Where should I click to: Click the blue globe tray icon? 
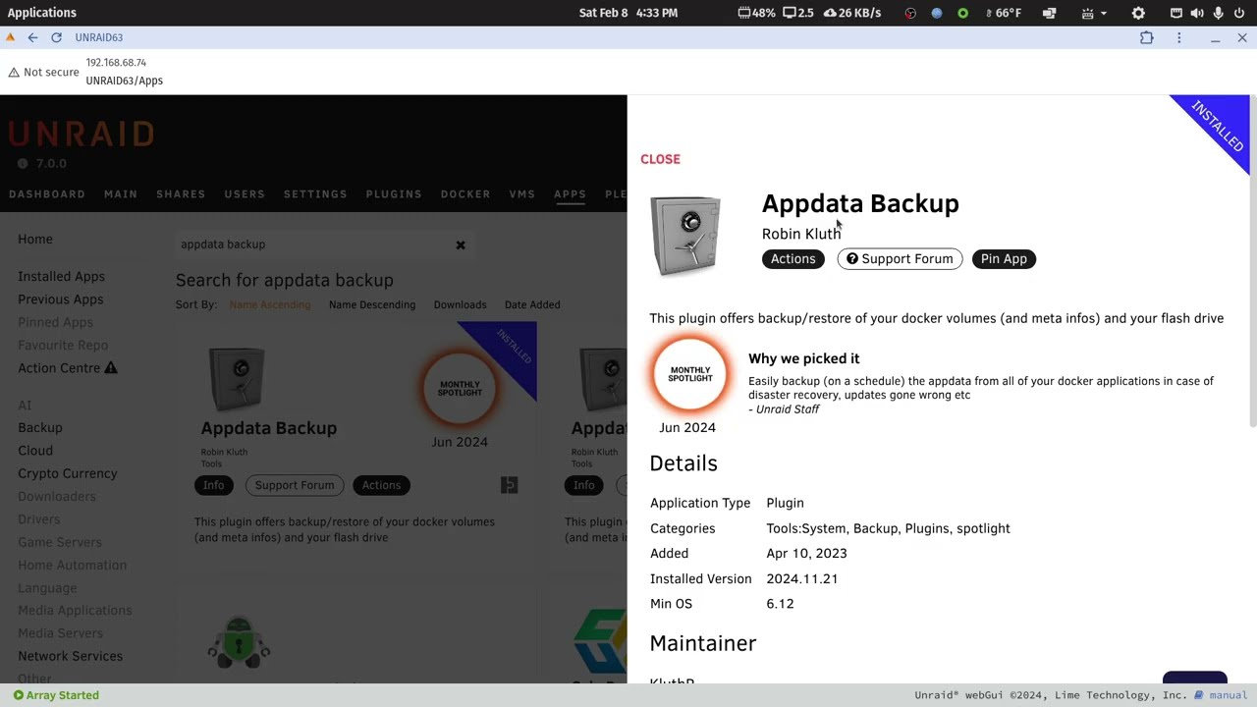[x=937, y=13]
